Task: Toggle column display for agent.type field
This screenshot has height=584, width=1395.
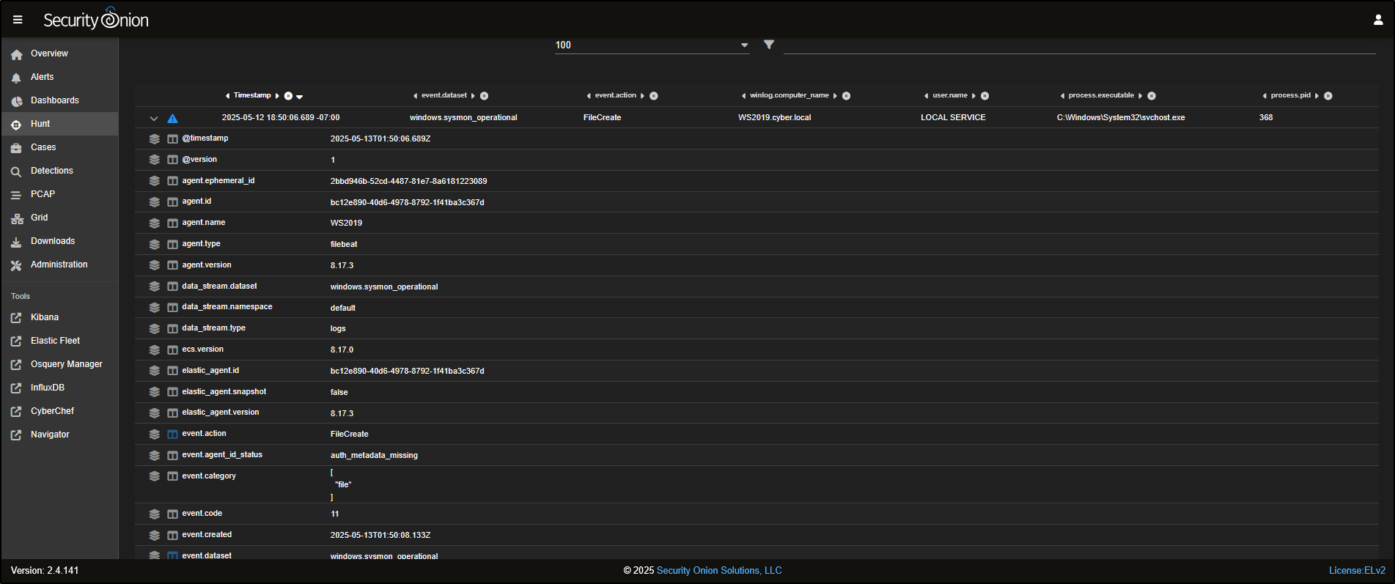Action: click(172, 244)
